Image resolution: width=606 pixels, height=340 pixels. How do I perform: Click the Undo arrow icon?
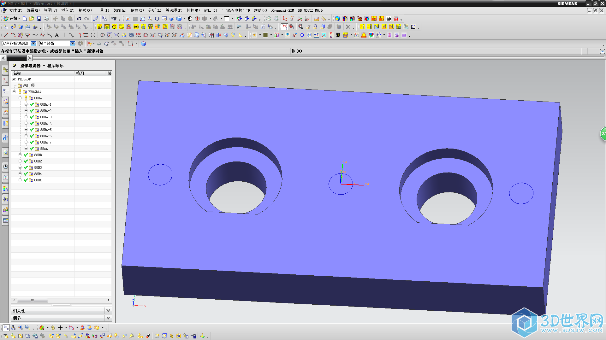tap(79, 19)
